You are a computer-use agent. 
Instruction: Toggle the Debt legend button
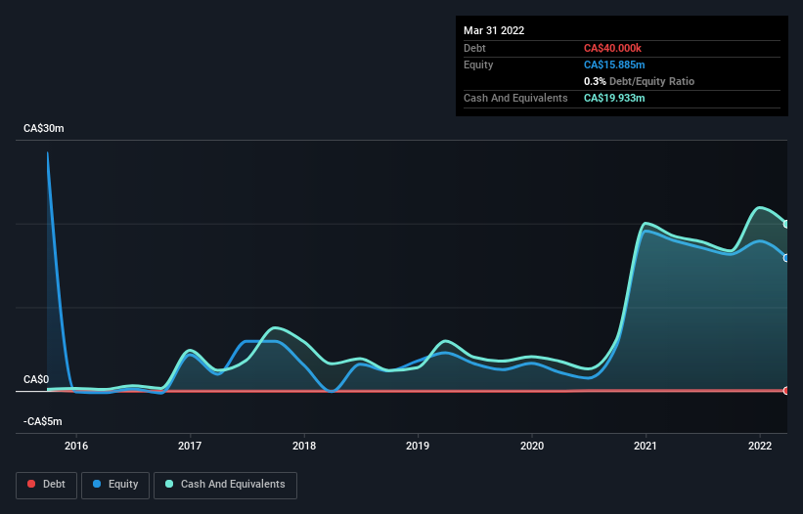[x=47, y=485]
